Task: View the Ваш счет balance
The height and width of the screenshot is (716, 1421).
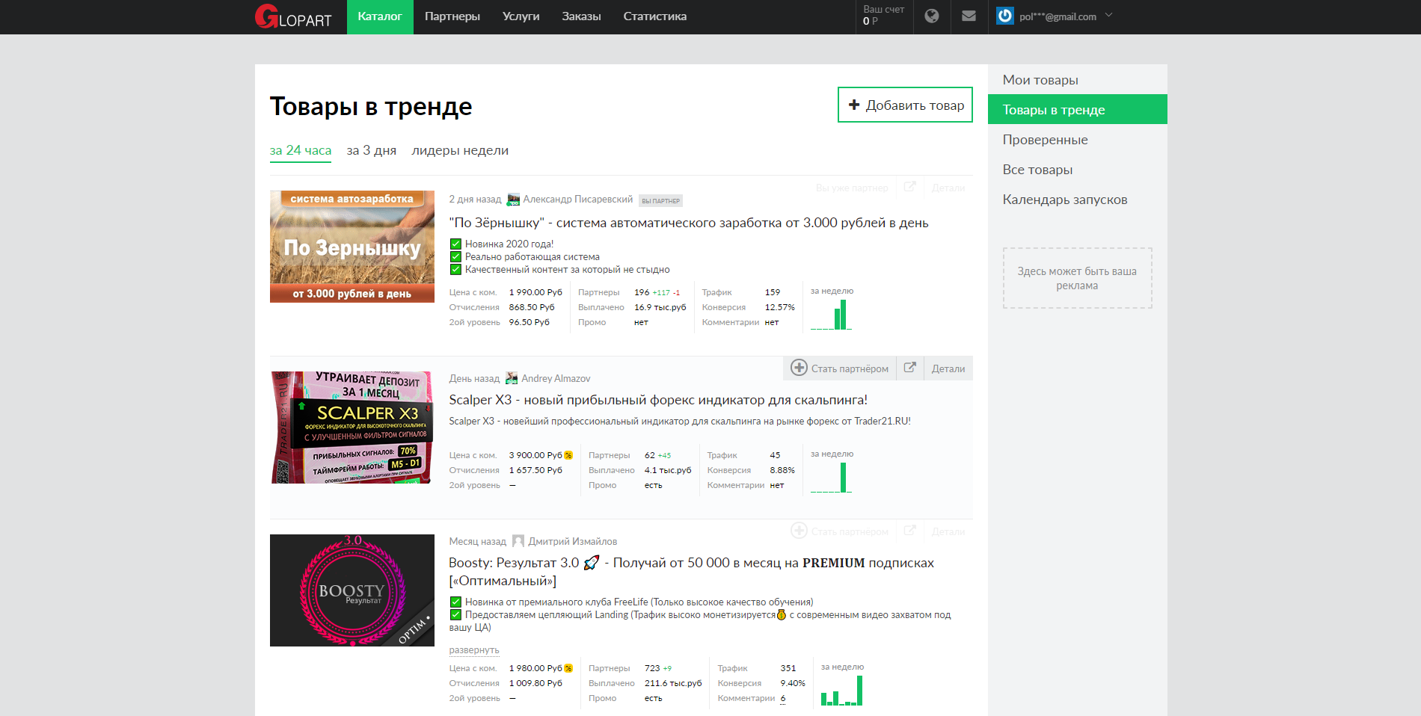Action: pos(884,16)
